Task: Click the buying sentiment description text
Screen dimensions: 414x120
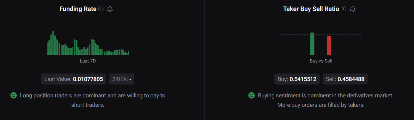Action: tap(326, 100)
